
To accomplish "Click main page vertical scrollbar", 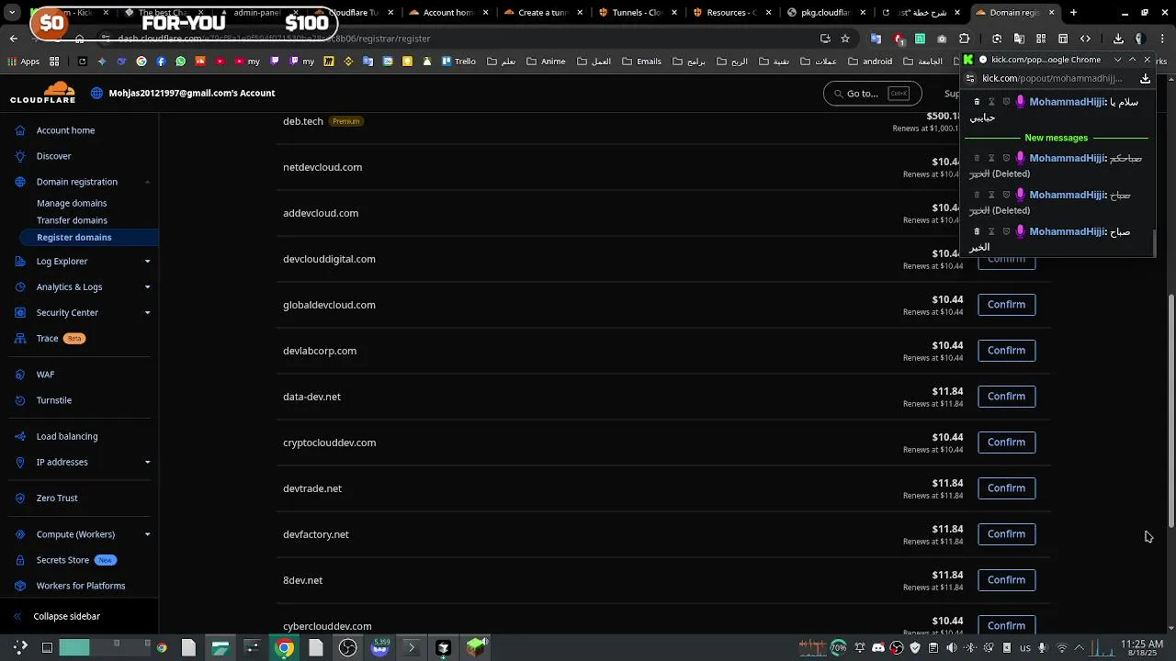I will 1170,409.
